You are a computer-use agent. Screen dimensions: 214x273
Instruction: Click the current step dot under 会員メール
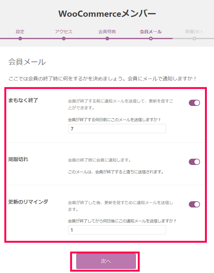click(151, 39)
